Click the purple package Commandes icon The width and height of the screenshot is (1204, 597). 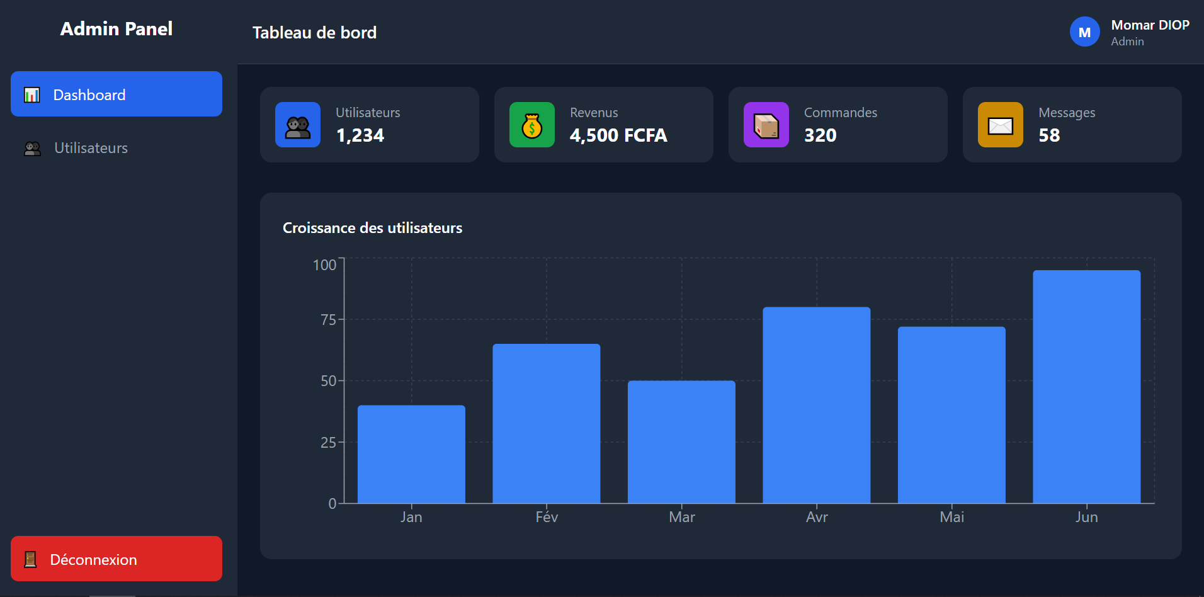tap(766, 125)
